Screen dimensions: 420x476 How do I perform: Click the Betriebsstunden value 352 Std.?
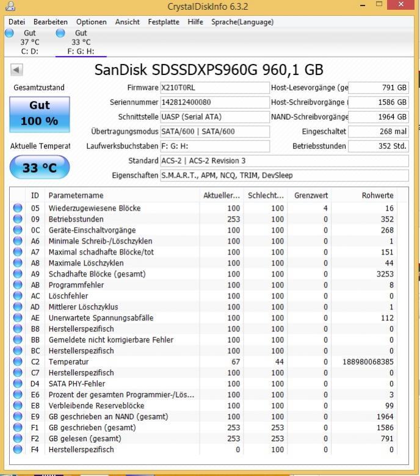[x=378, y=146]
